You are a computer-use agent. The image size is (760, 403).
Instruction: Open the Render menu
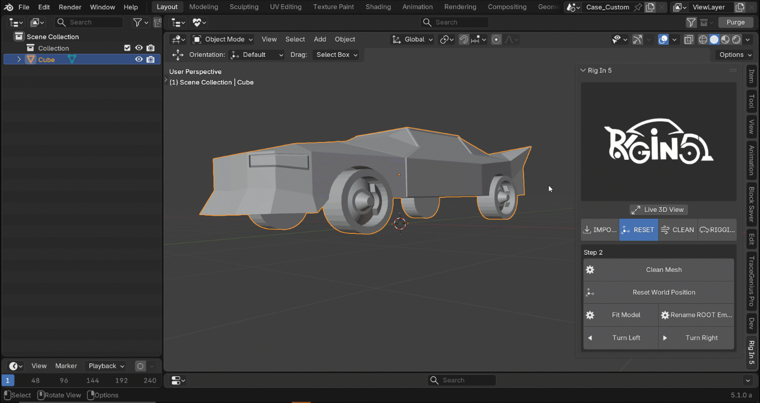click(x=70, y=7)
